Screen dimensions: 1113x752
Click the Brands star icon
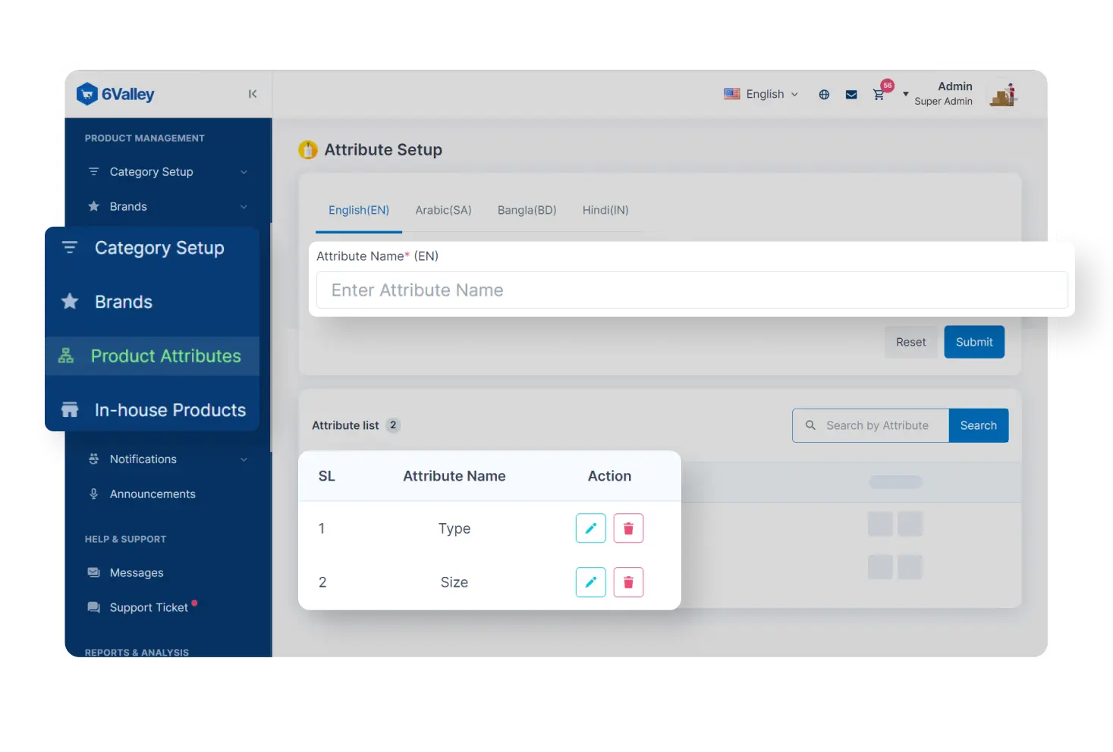(x=70, y=302)
